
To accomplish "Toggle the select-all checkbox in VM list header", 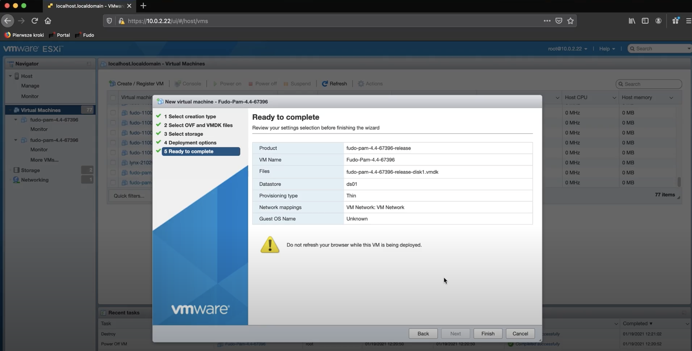I will coord(113,97).
